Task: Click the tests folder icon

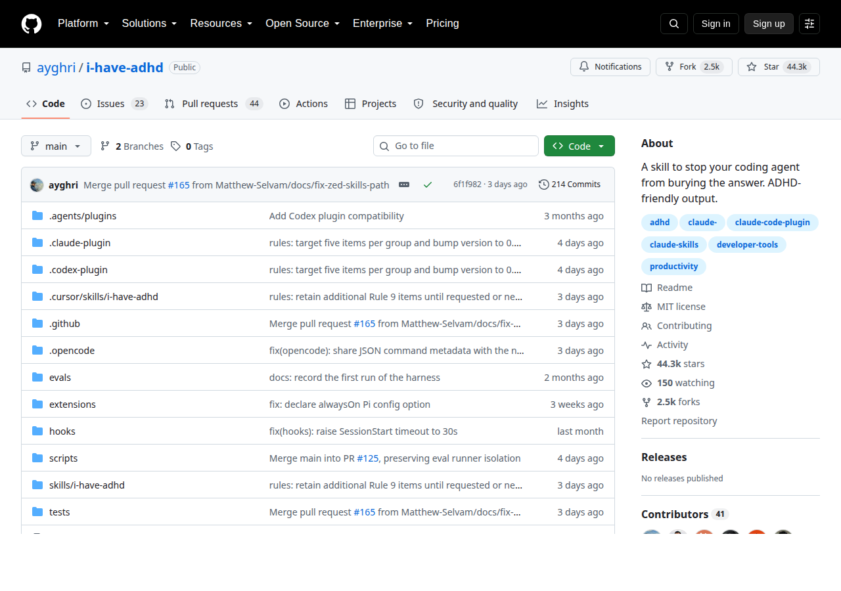Action: pos(37,512)
